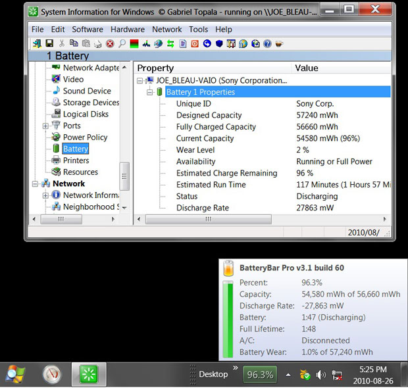Open the Software menu

click(x=88, y=30)
